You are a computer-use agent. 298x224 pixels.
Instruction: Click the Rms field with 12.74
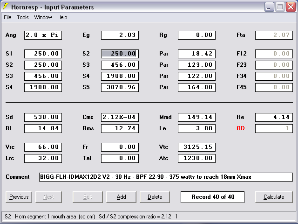pyautogui.click(x=120, y=129)
